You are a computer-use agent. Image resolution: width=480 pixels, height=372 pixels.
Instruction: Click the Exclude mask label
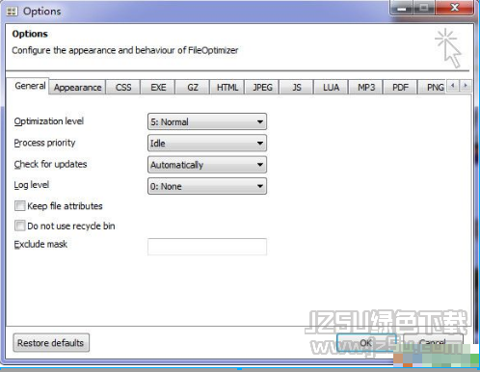click(x=40, y=244)
